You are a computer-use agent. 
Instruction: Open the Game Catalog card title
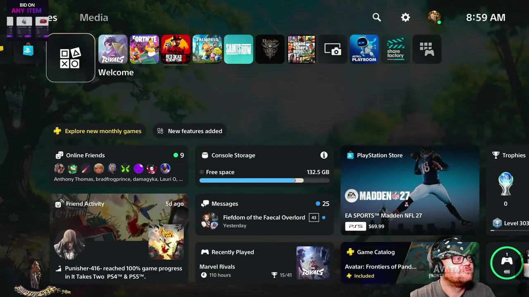pos(376,252)
